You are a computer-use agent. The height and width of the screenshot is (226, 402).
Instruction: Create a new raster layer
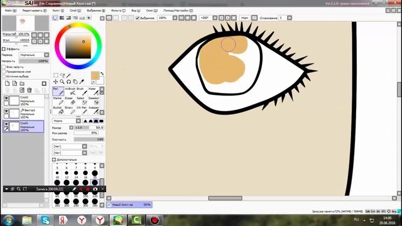point(7,83)
